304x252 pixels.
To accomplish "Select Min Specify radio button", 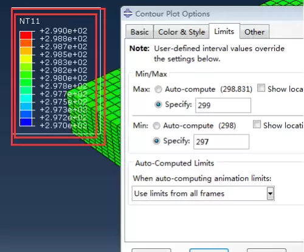I will point(156,141).
